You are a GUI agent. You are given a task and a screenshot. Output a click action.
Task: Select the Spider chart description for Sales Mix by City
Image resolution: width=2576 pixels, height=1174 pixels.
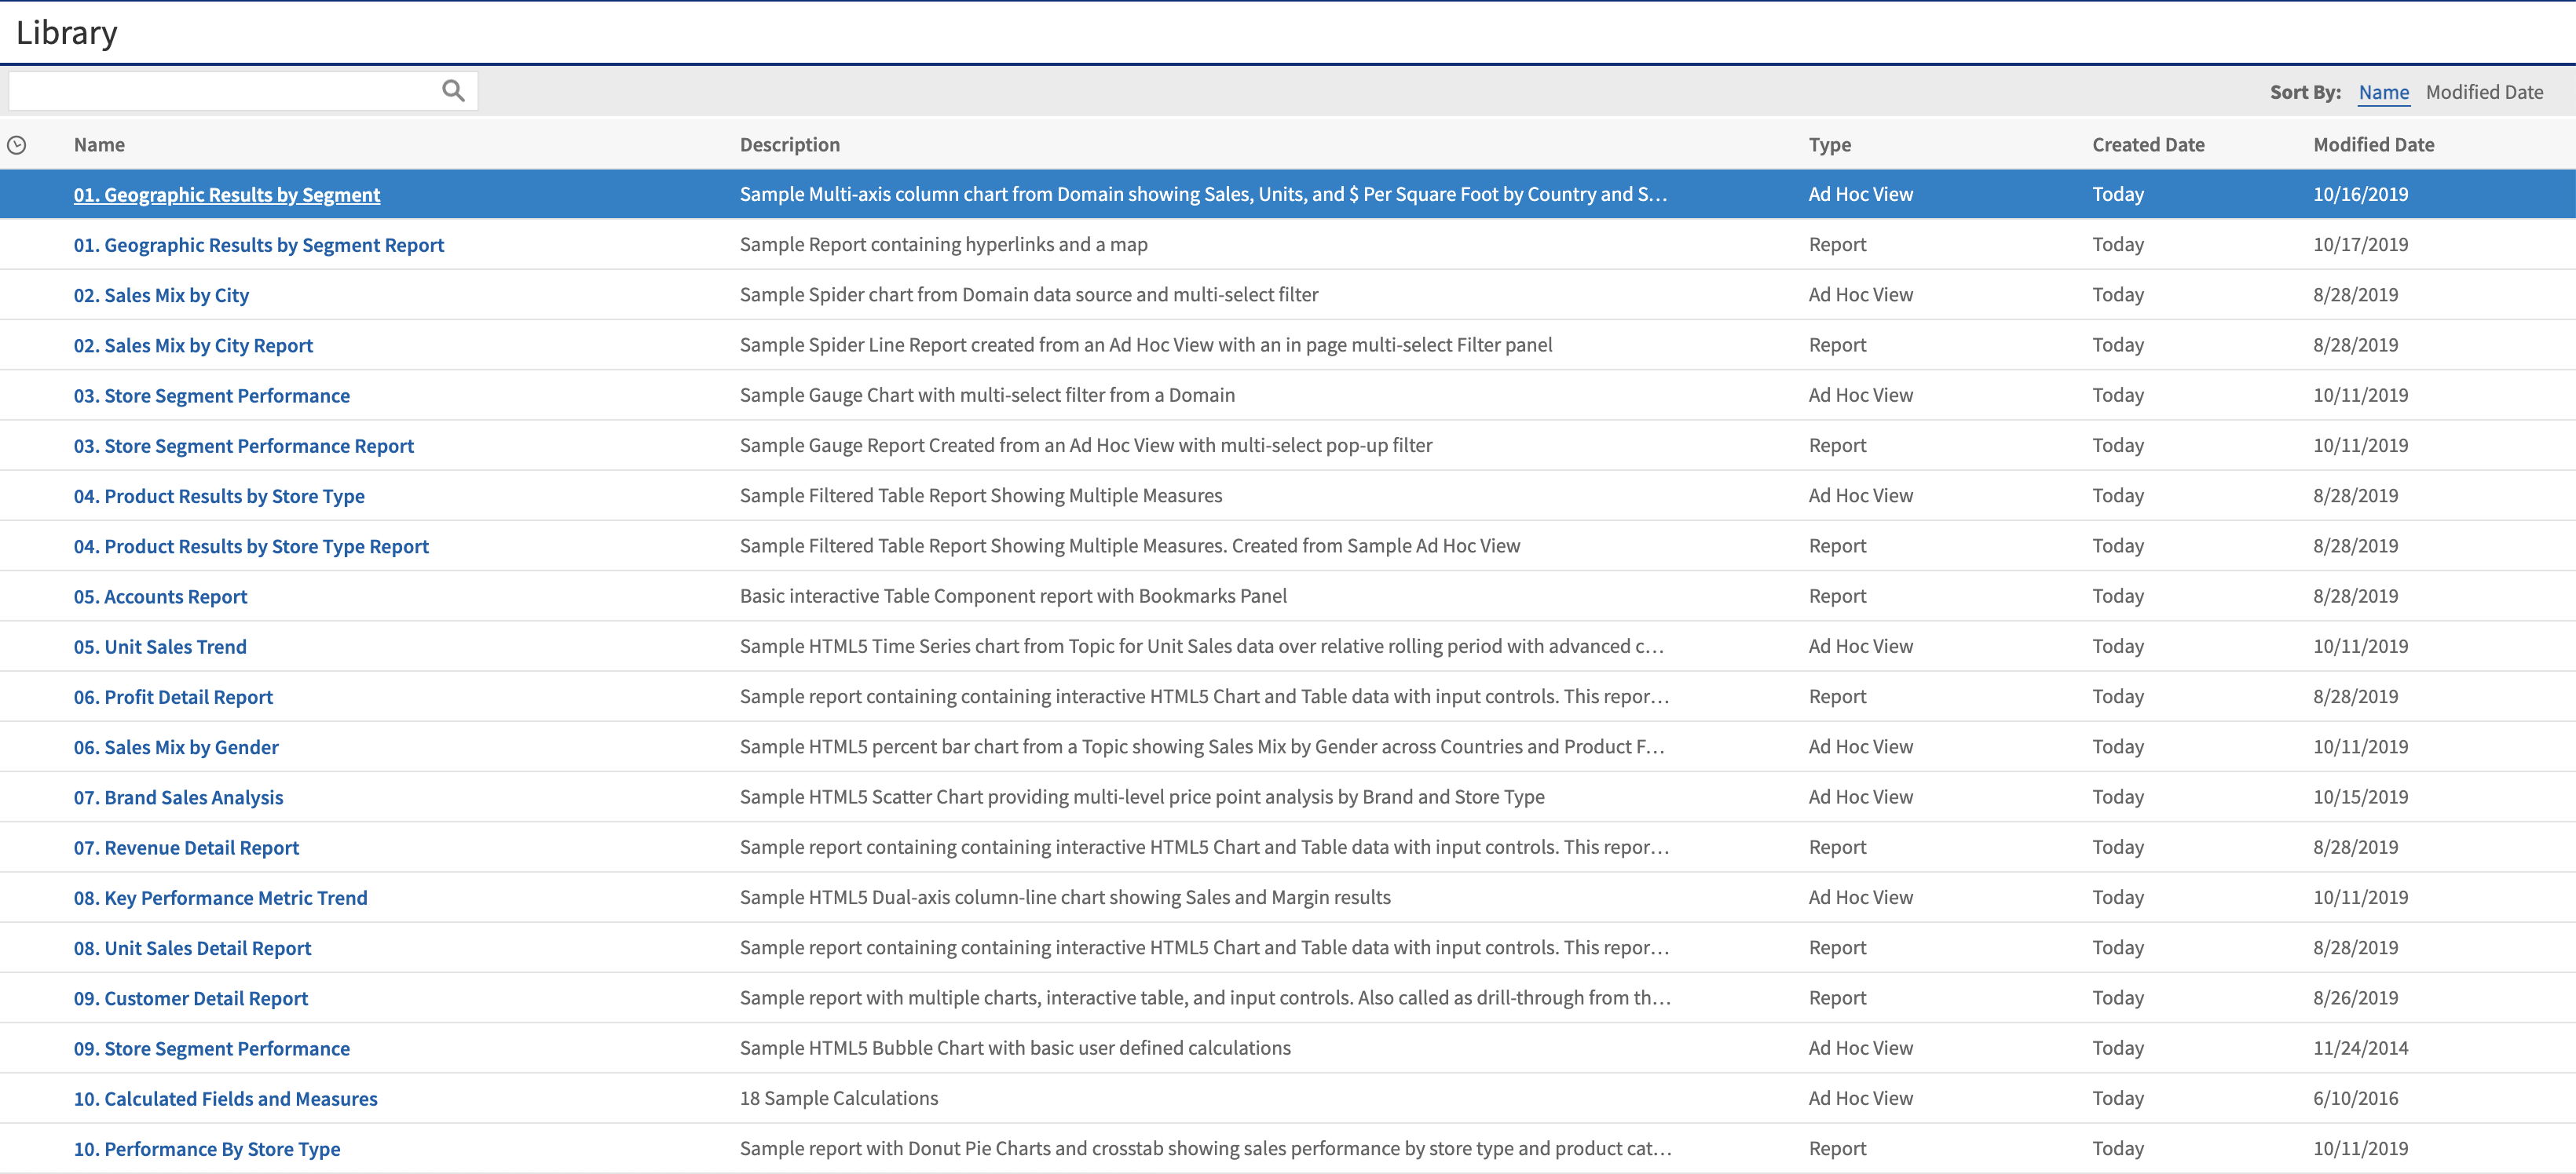(x=1029, y=295)
